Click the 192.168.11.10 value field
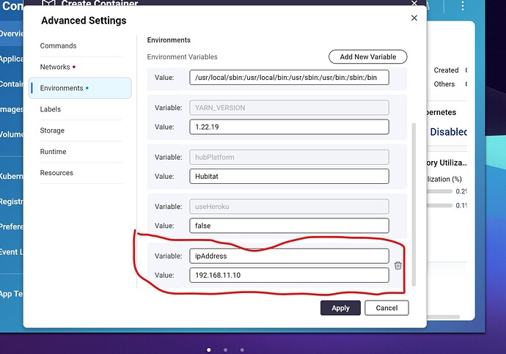 coord(288,275)
